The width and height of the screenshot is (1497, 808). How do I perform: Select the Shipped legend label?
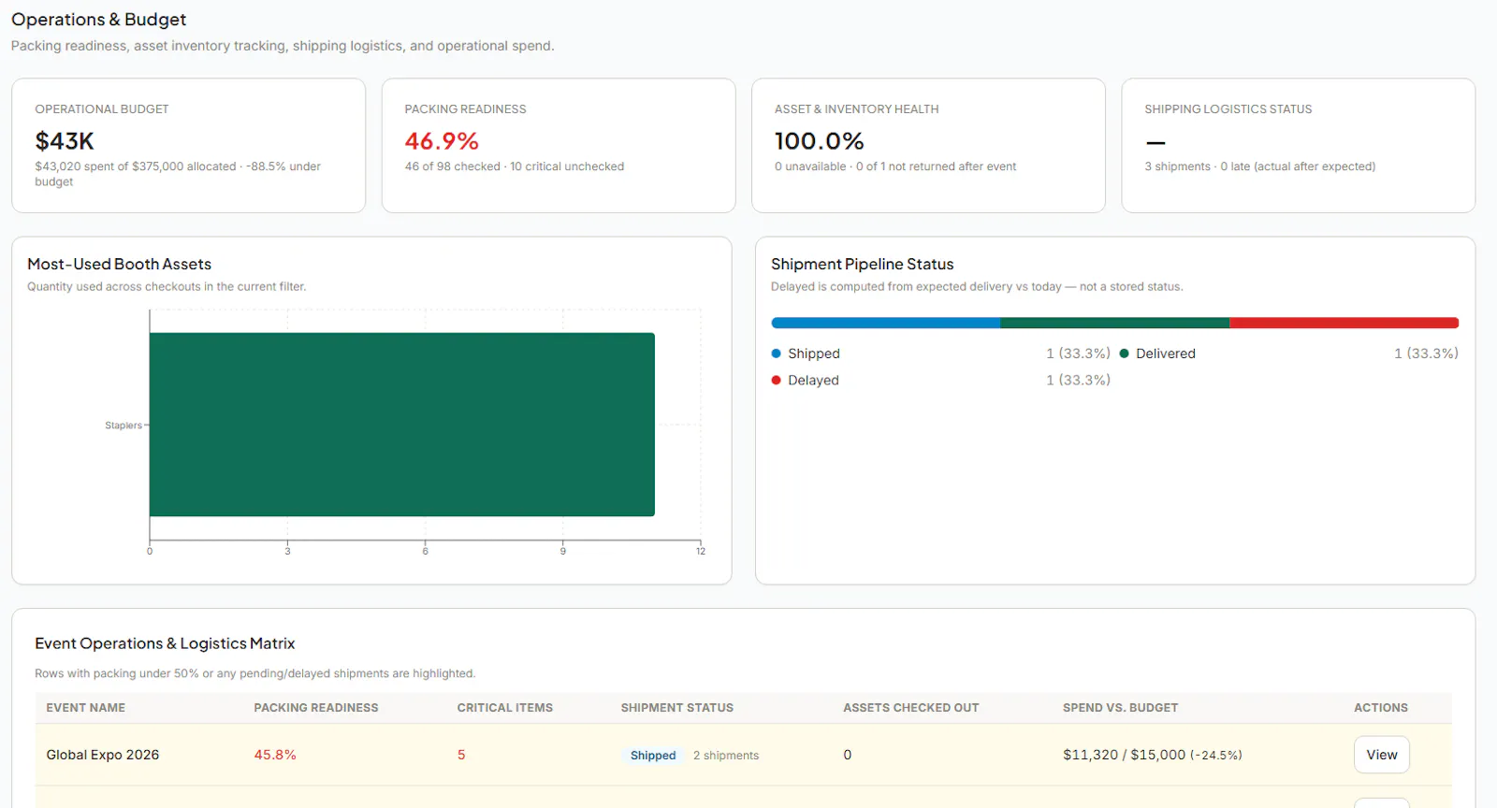pyautogui.click(x=814, y=353)
